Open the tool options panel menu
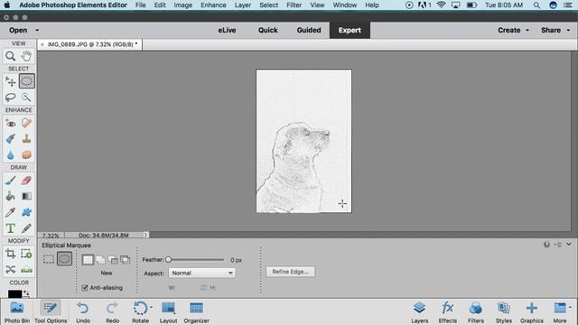578x325 pixels. pos(558,245)
